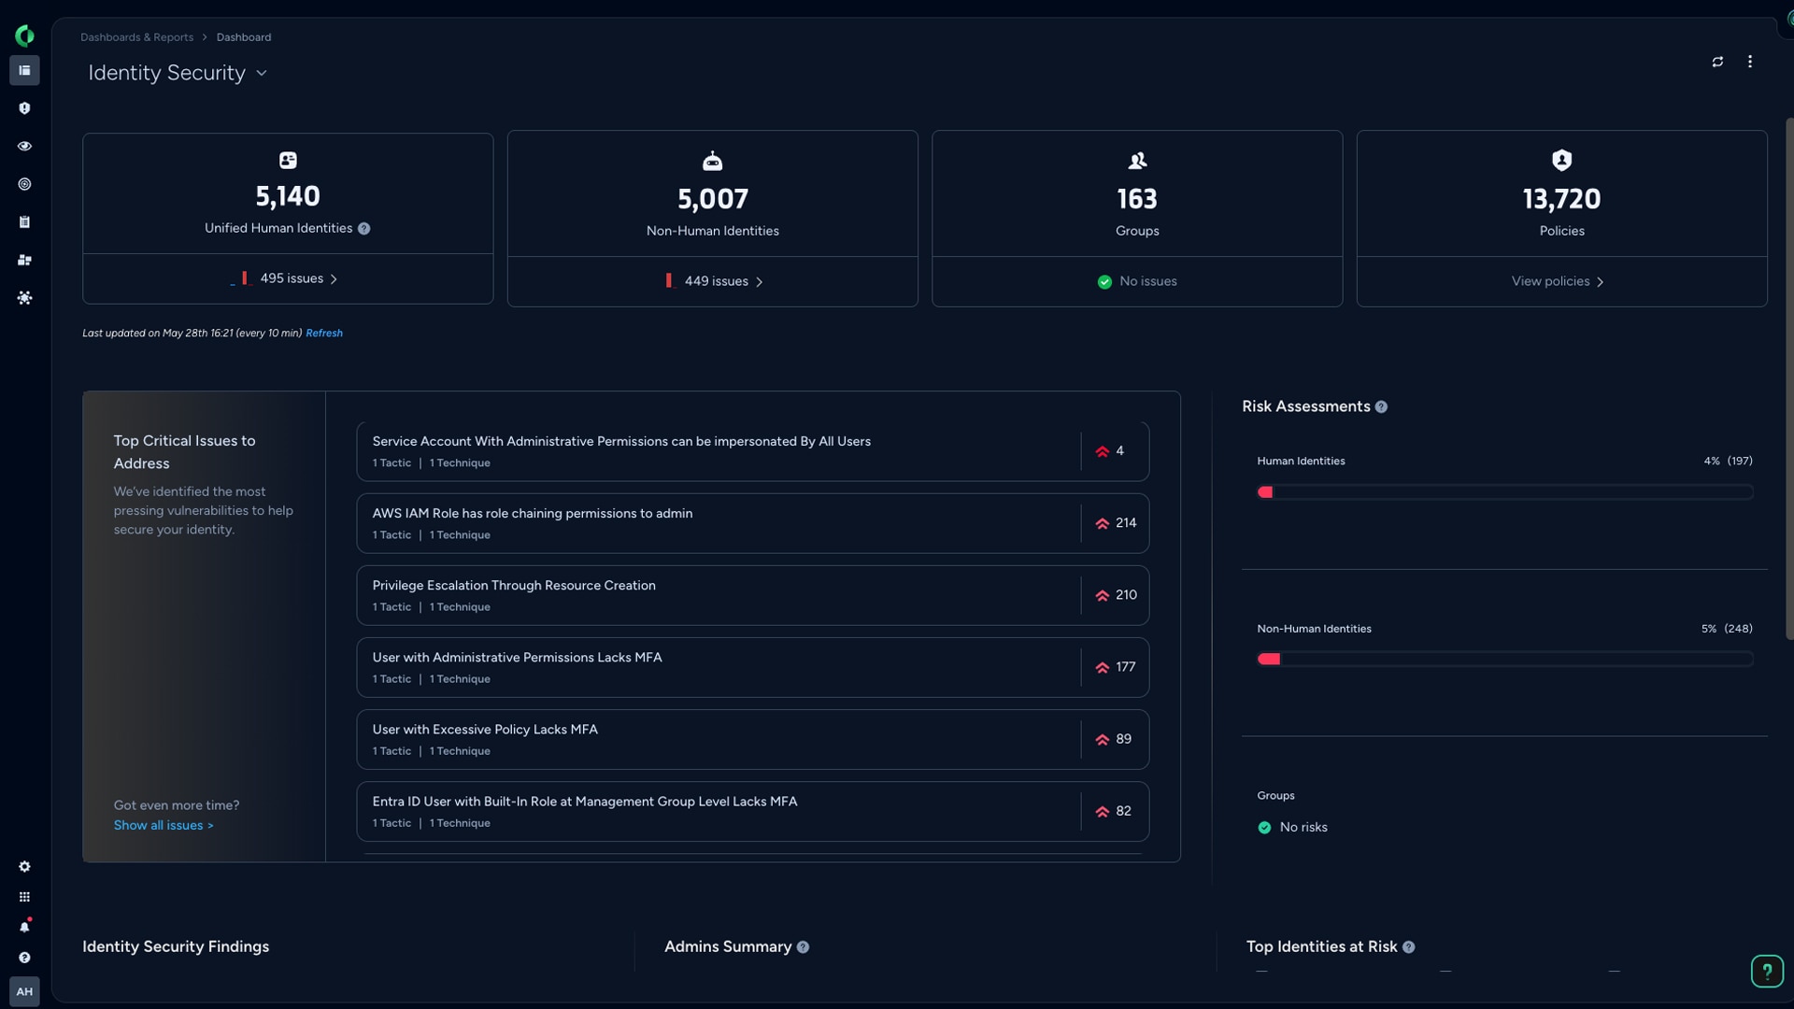Open the target icon in left sidebar

tap(24, 184)
